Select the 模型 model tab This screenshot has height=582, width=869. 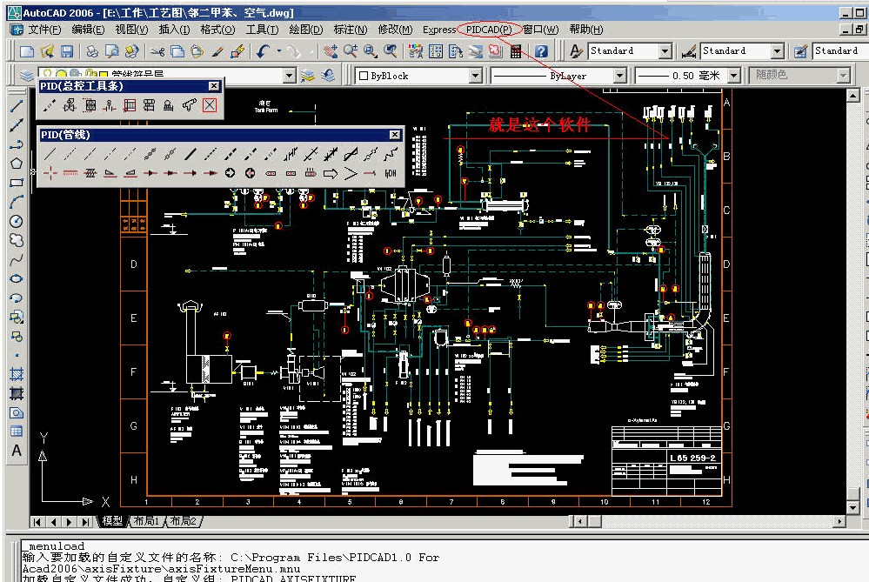click(x=112, y=521)
